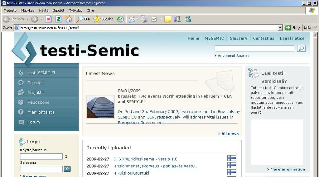Viewport: 319px width, 177px height.
Task: Open the address bar dropdown list
Action: click(280, 28)
